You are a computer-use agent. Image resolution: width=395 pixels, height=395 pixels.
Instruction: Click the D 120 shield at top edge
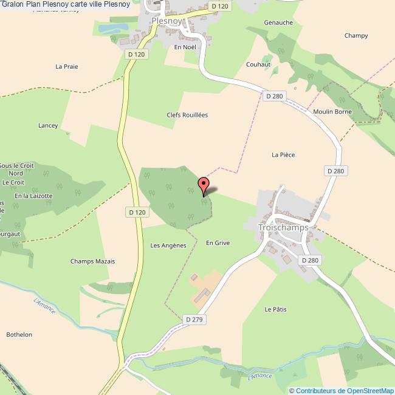click(220, 6)
